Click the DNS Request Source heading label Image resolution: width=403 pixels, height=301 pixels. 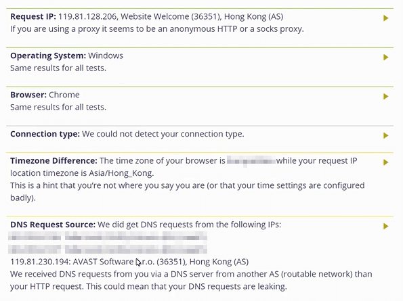[53, 225]
